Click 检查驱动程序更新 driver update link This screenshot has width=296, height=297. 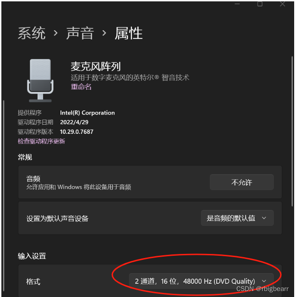41,141
